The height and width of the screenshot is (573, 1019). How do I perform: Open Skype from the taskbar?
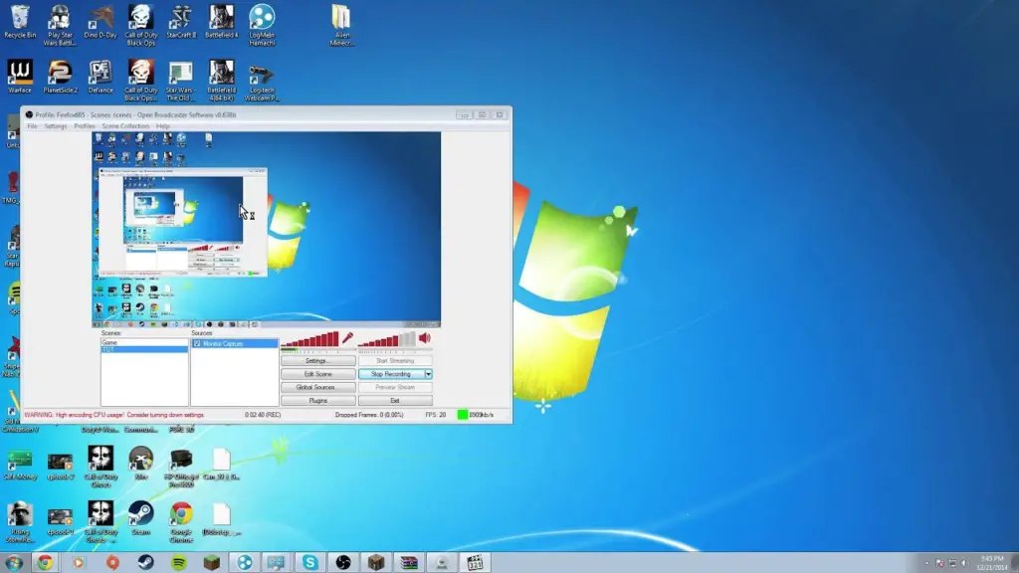(310, 563)
